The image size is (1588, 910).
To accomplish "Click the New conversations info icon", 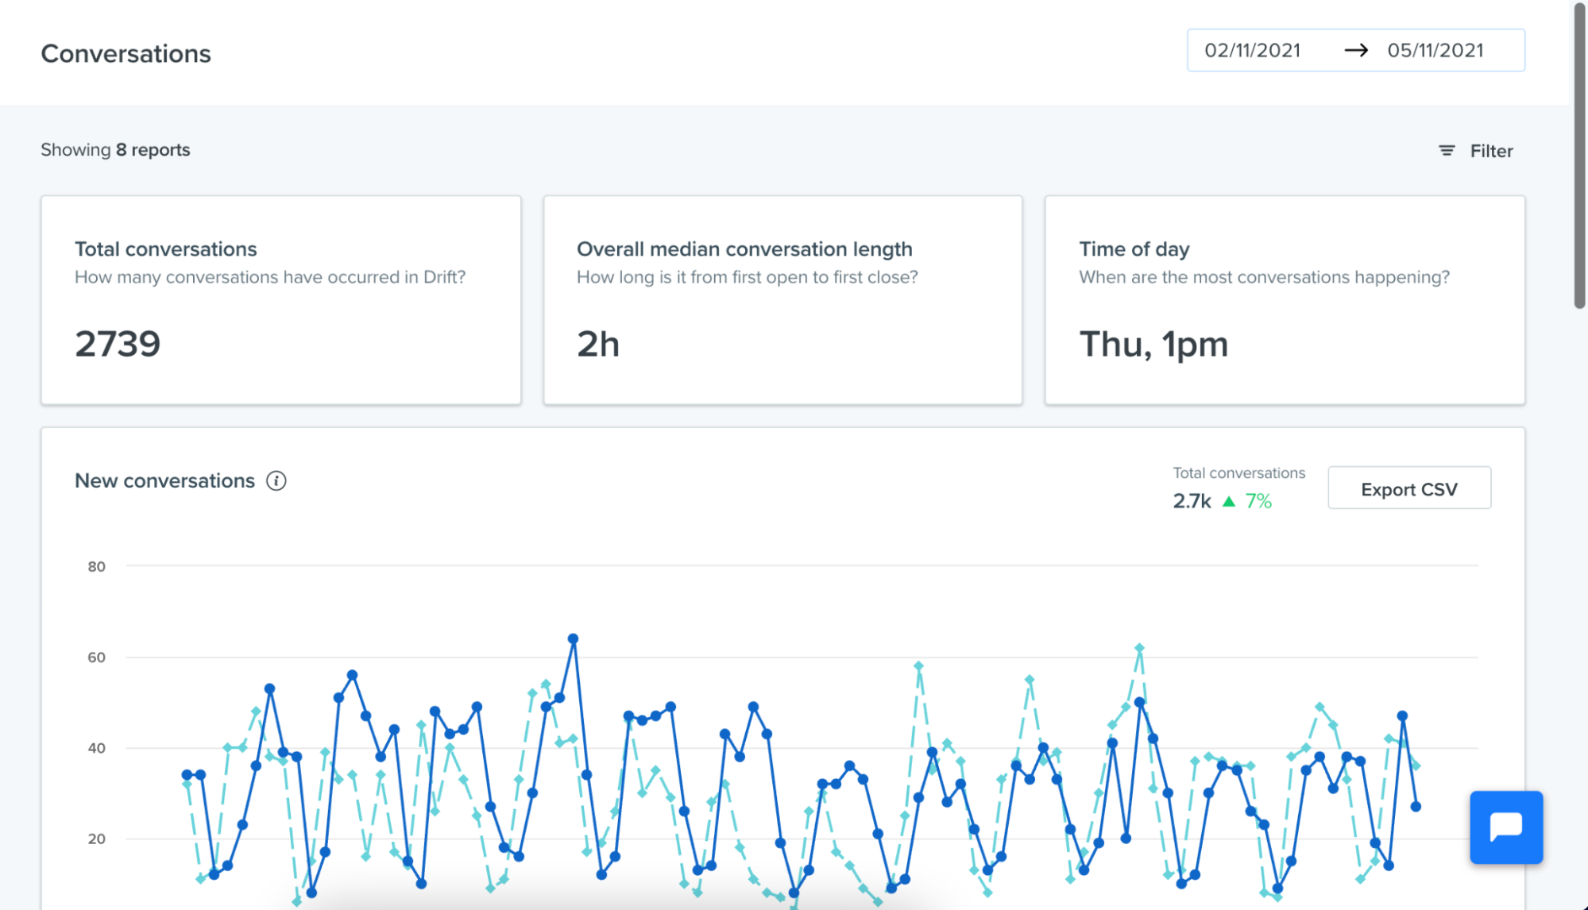I will 276,481.
